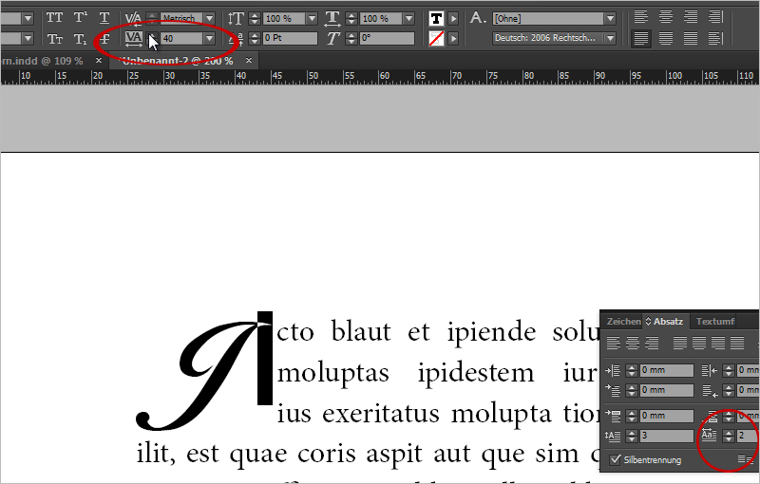Screen dimensions: 760x484
Task: Open the Textumfluss panel tab
Action: pyautogui.click(x=715, y=322)
